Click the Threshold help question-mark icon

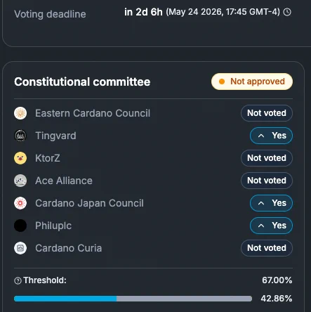coord(18,280)
